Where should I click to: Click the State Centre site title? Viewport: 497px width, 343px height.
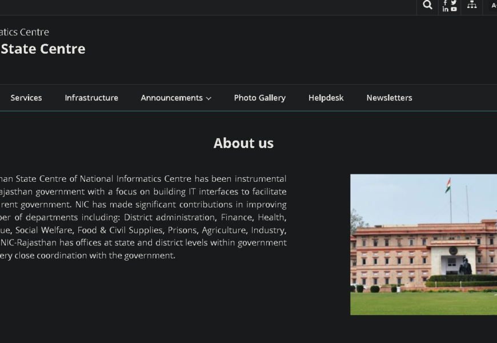43,49
